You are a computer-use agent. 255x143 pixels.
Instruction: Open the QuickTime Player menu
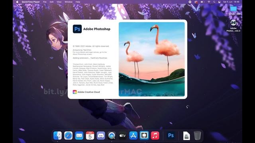coord(31,2)
